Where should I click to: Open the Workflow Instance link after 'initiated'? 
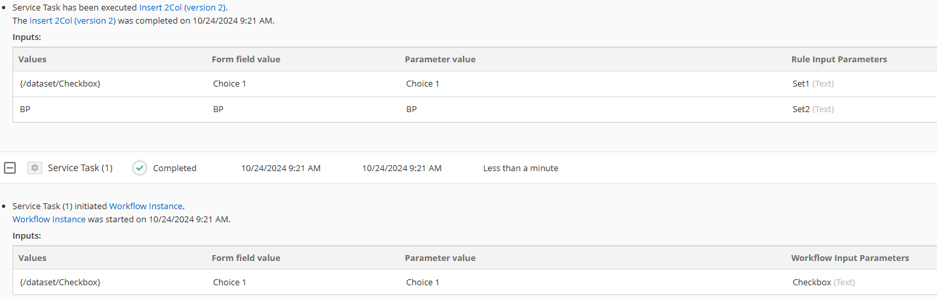[146, 206]
